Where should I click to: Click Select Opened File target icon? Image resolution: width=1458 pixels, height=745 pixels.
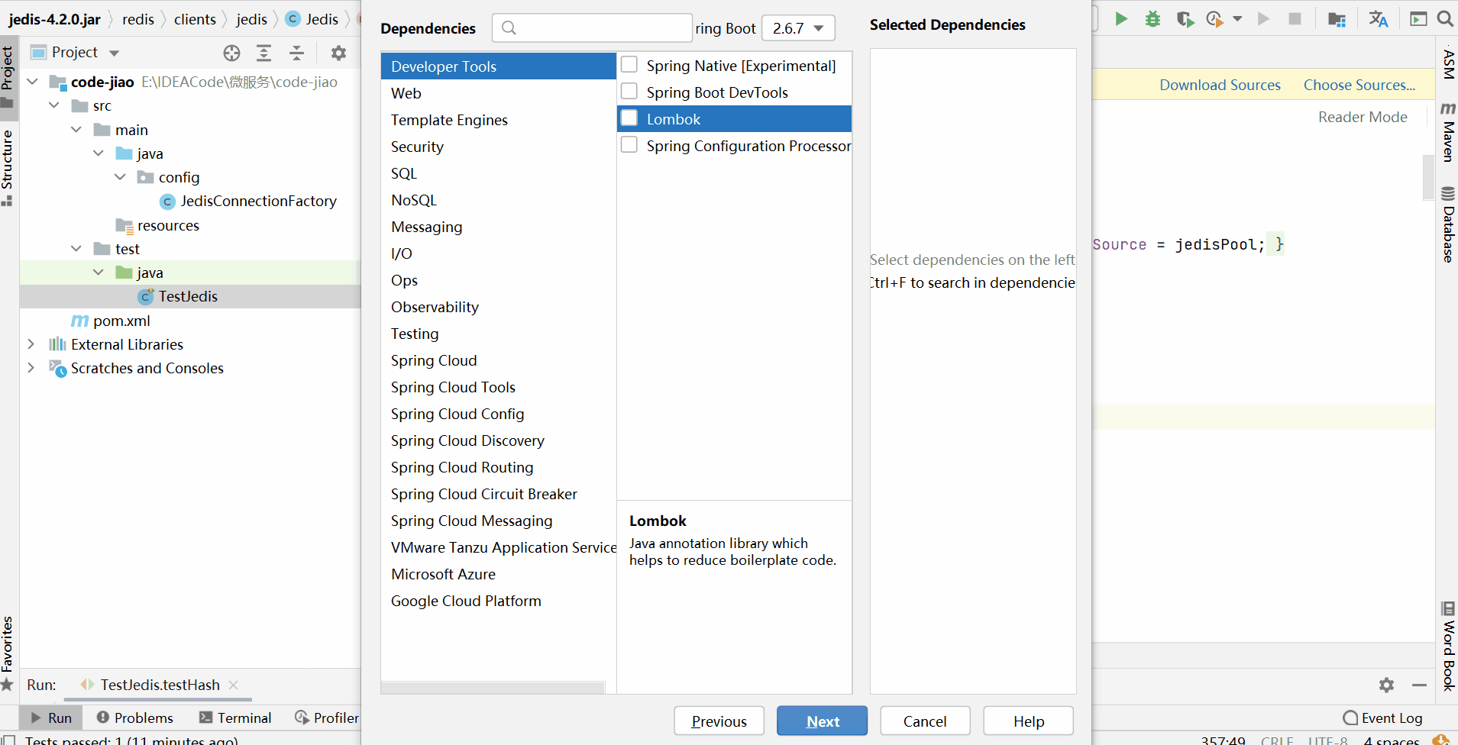(232, 53)
